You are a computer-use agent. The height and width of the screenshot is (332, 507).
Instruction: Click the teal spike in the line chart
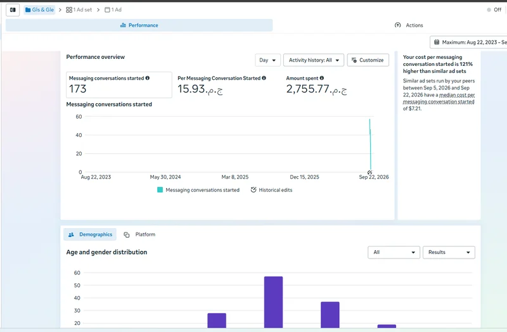coord(370,144)
